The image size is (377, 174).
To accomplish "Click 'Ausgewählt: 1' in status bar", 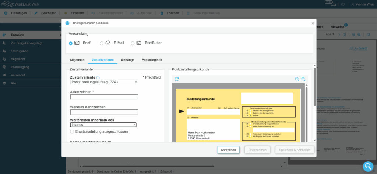I will point(148,171).
